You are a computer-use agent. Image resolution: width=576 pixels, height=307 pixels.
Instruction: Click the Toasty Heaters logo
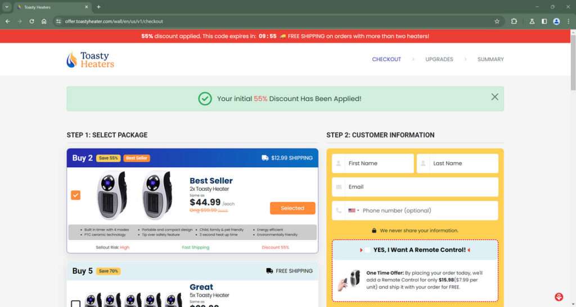[x=91, y=59]
